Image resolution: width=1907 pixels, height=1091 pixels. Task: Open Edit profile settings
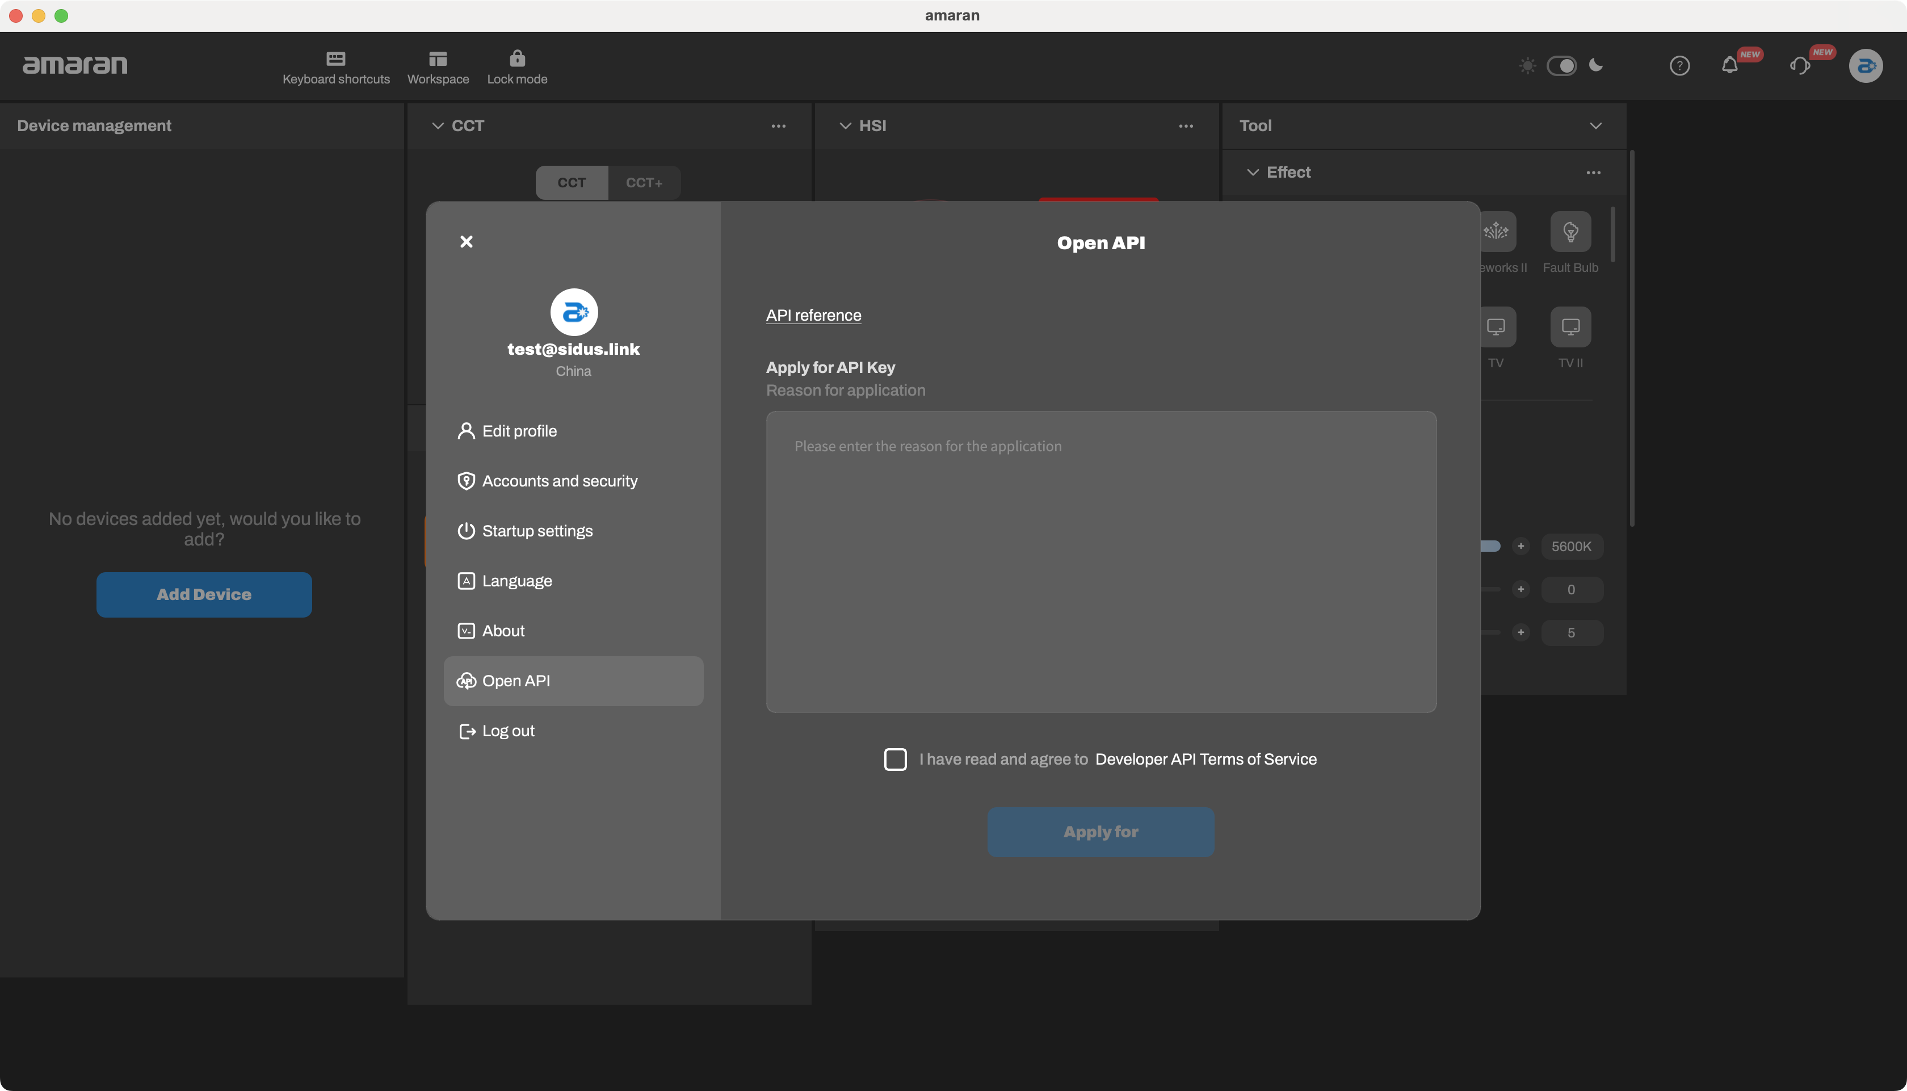click(574, 431)
